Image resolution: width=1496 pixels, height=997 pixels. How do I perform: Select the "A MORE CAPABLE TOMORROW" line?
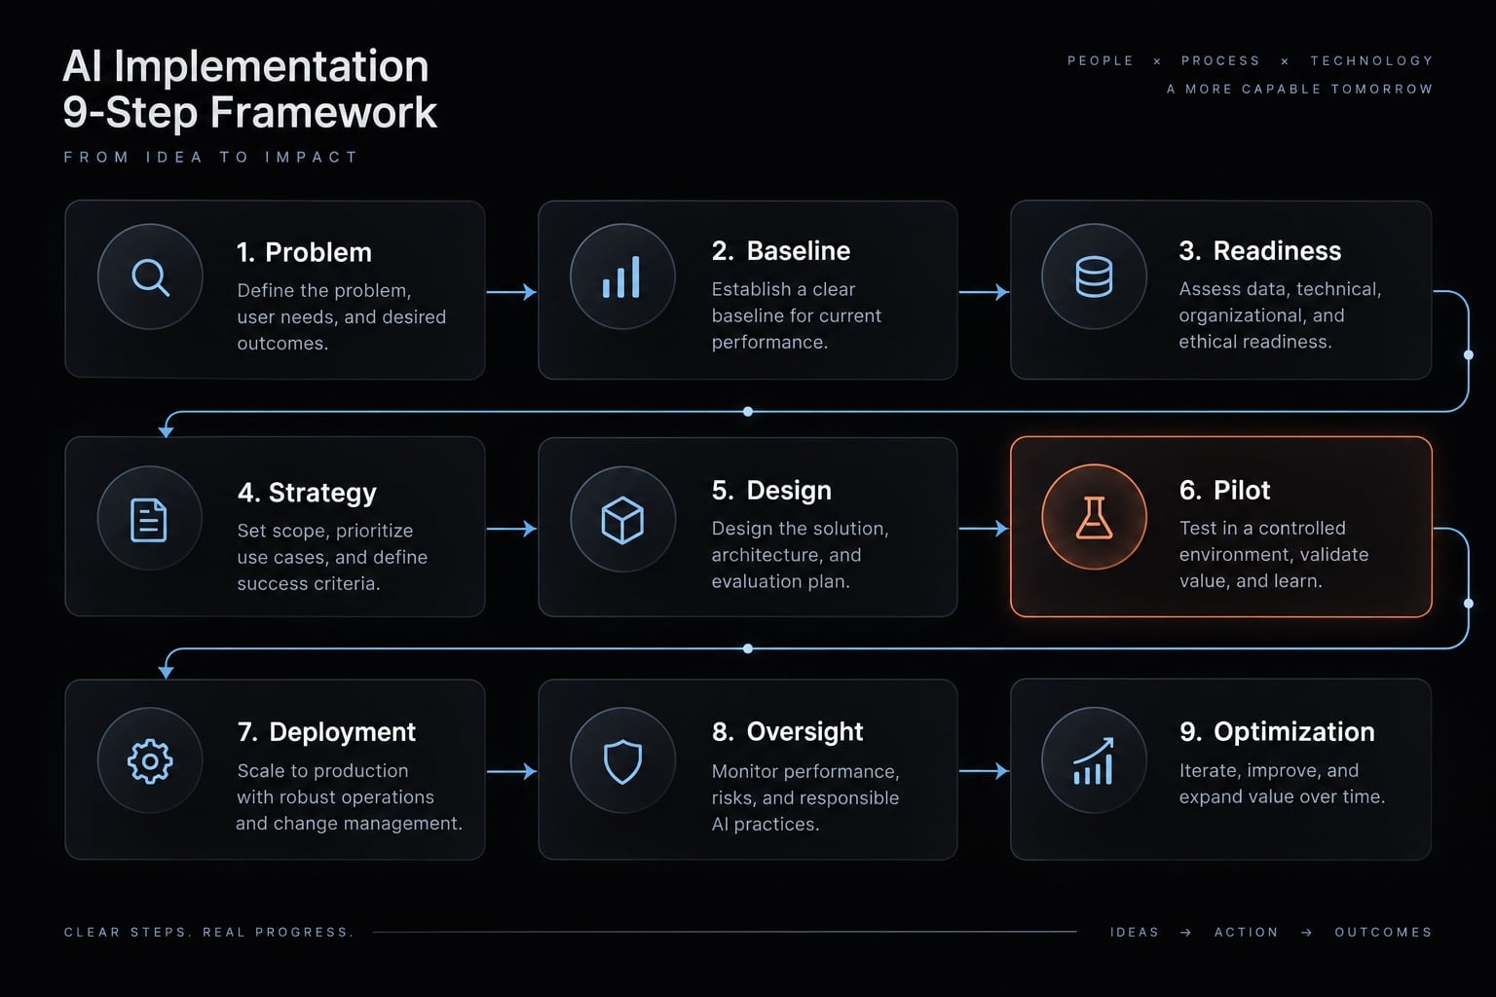coord(1299,89)
